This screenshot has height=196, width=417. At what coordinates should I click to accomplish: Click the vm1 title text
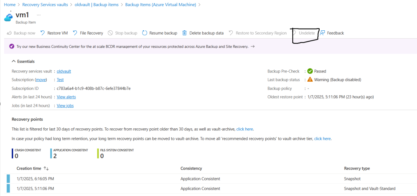[22, 15]
